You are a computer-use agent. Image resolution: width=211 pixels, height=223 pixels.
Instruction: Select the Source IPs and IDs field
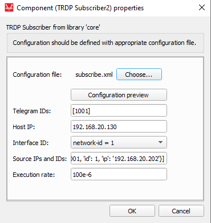[x=119, y=158]
